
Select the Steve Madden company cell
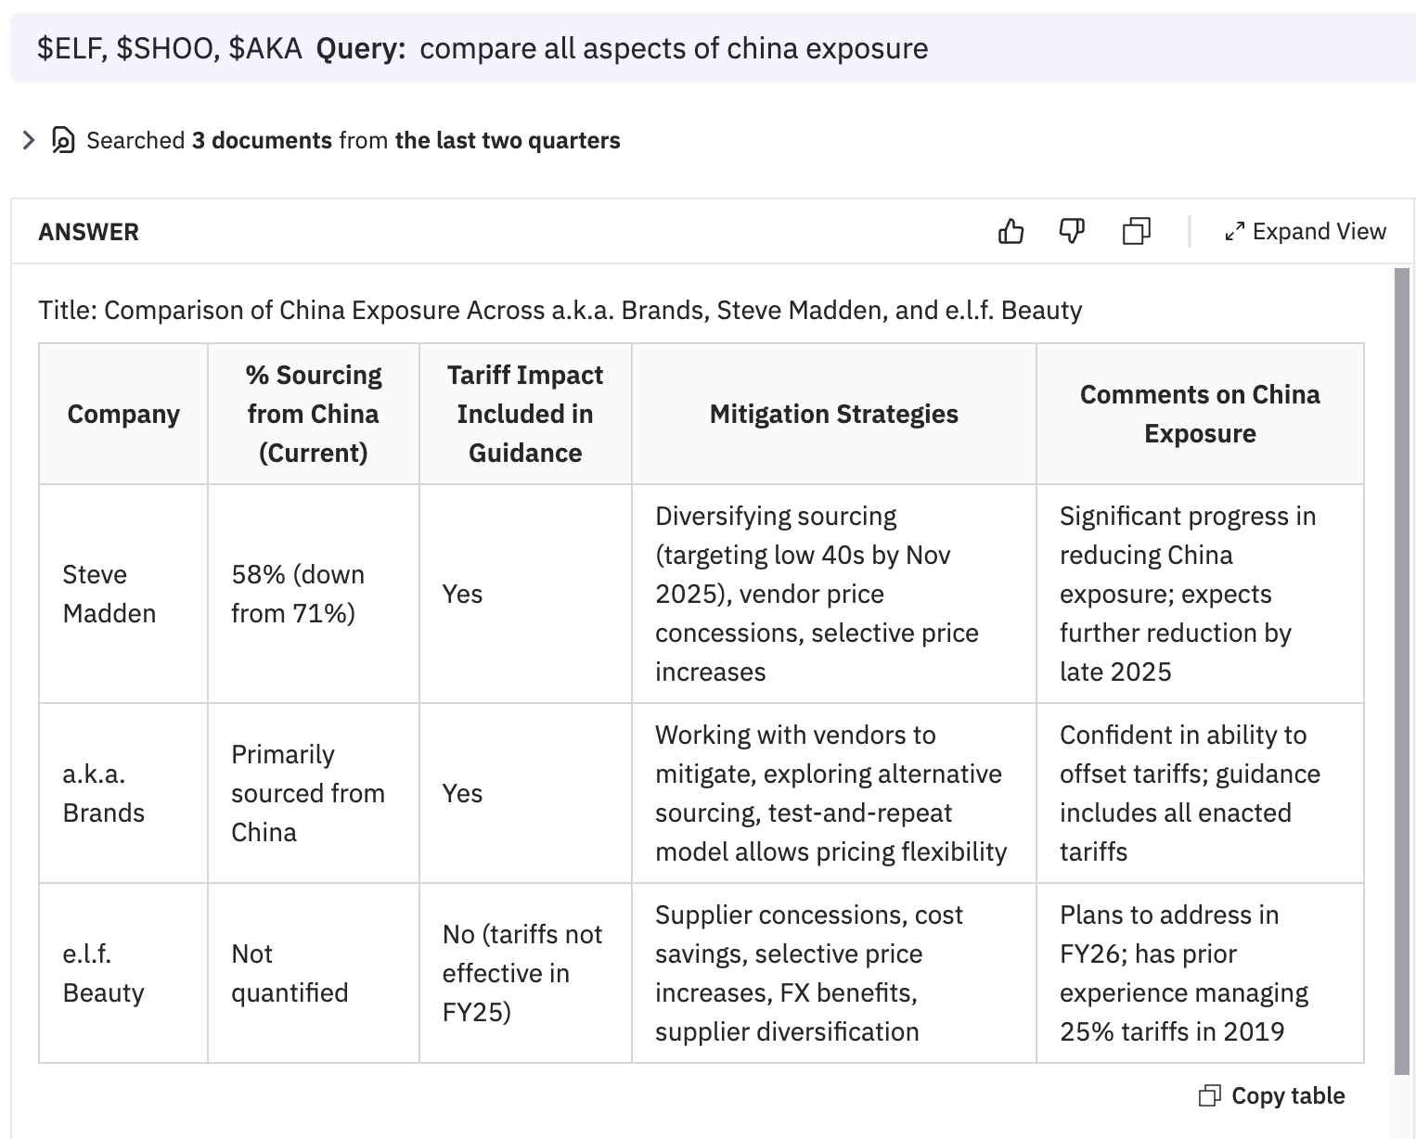point(109,594)
